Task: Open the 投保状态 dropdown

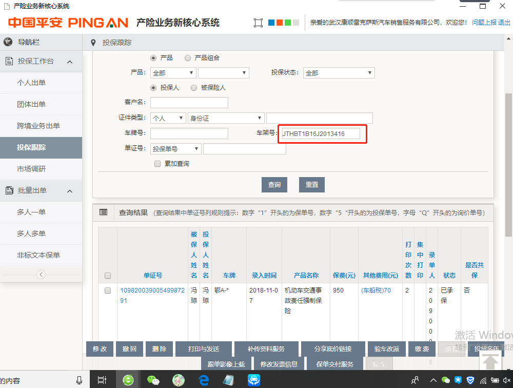Action: click(x=339, y=73)
